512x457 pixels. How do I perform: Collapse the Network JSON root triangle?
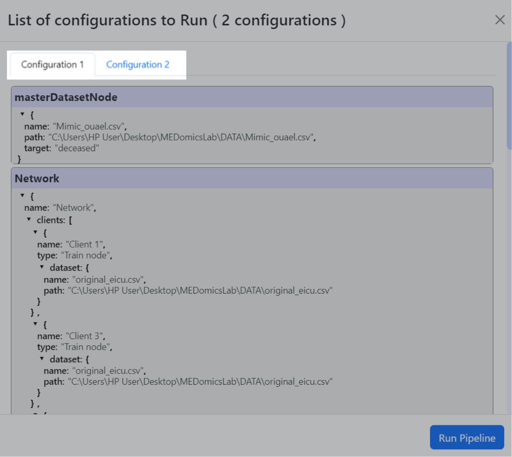pyautogui.click(x=22, y=195)
